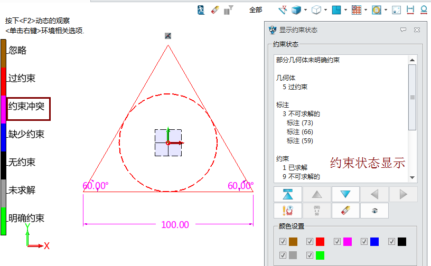Click the blue shaded cube display icon

(x=297, y=9)
